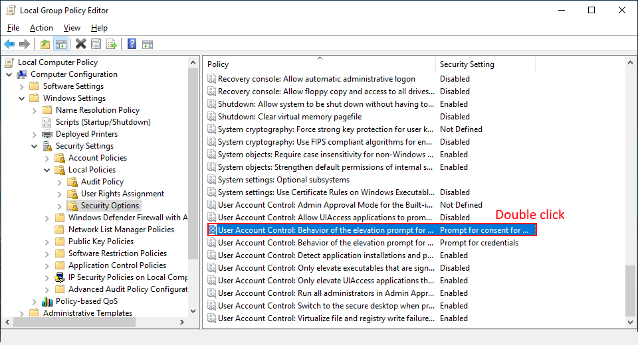Expand the Public Key Policies node

pyautogui.click(x=47, y=241)
